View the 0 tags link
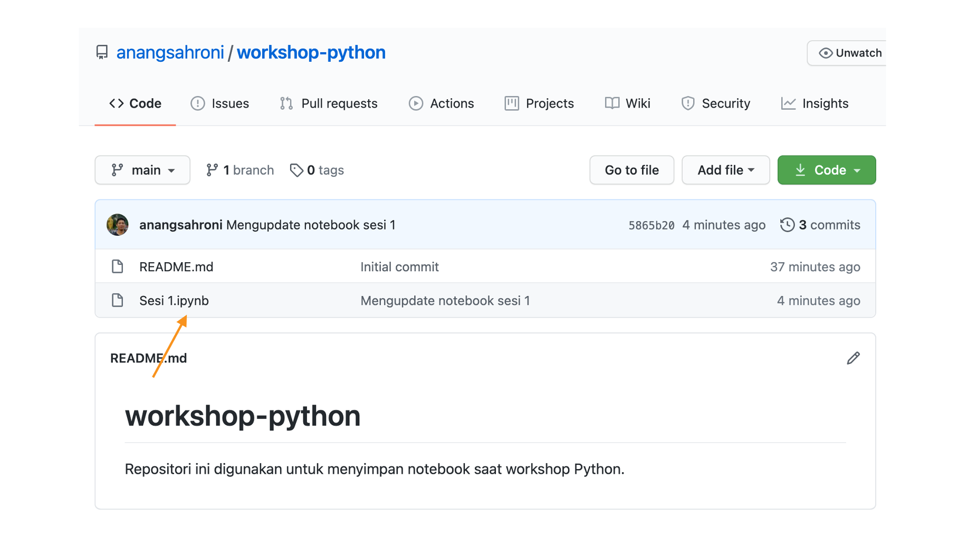This screenshot has height=545, width=958. (317, 170)
